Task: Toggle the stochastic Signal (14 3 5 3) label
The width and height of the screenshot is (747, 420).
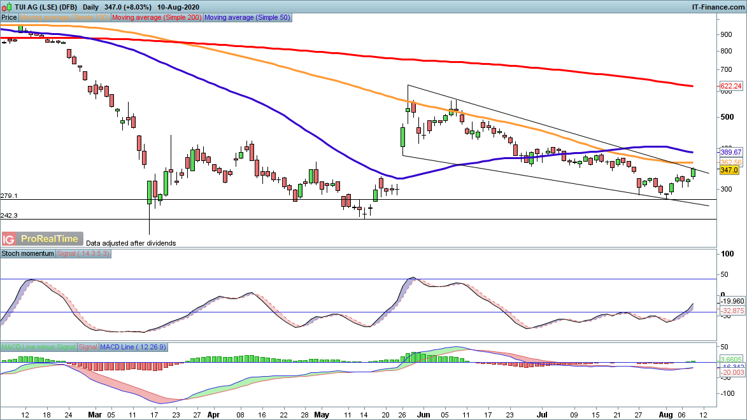Action: (84, 253)
